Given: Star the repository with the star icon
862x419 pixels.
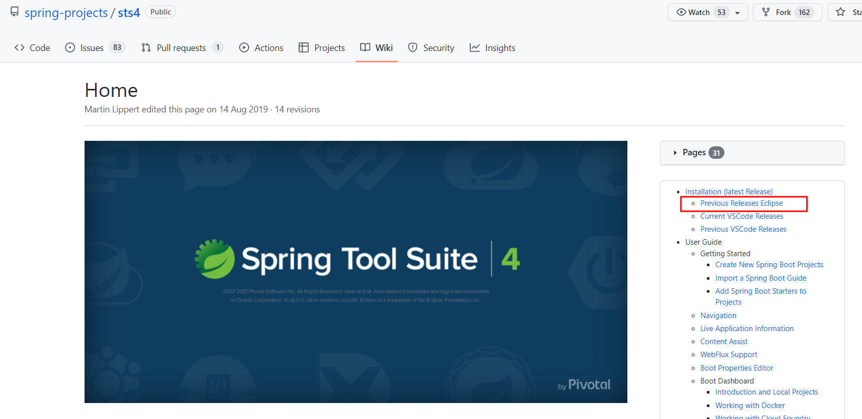Looking at the screenshot, I should point(841,12).
